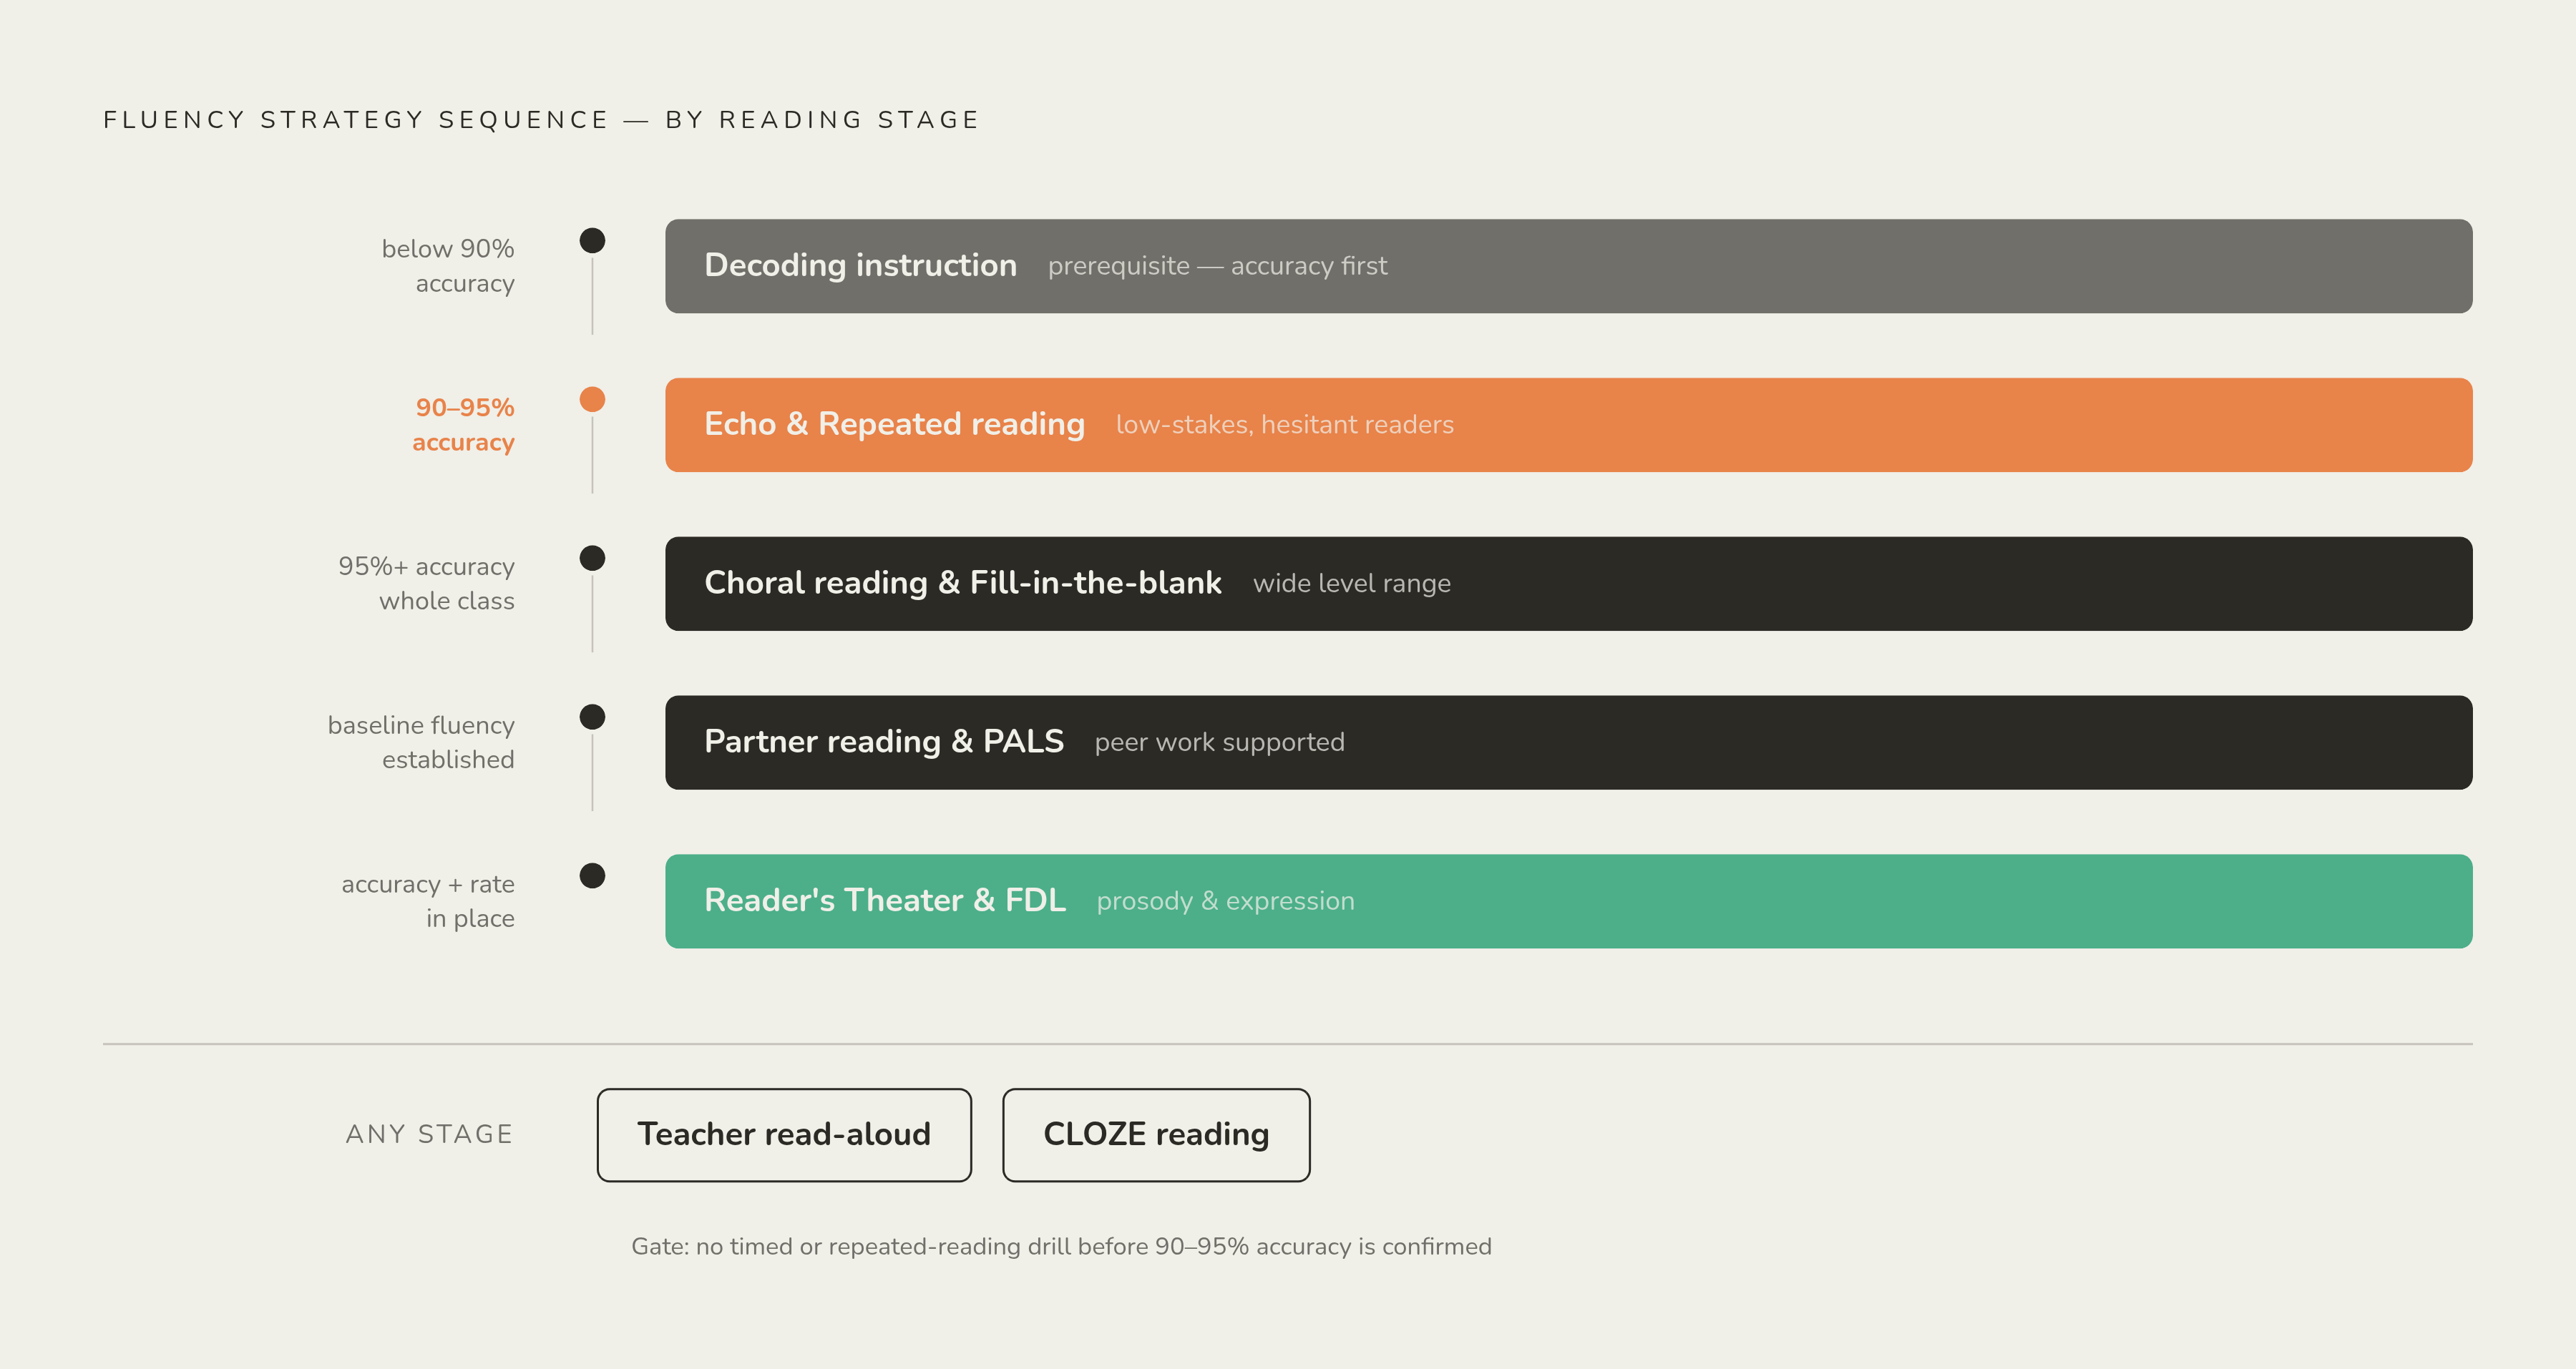The height and width of the screenshot is (1369, 2576).
Task: Click the Decoding instruction bar
Action: coord(1568,266)
